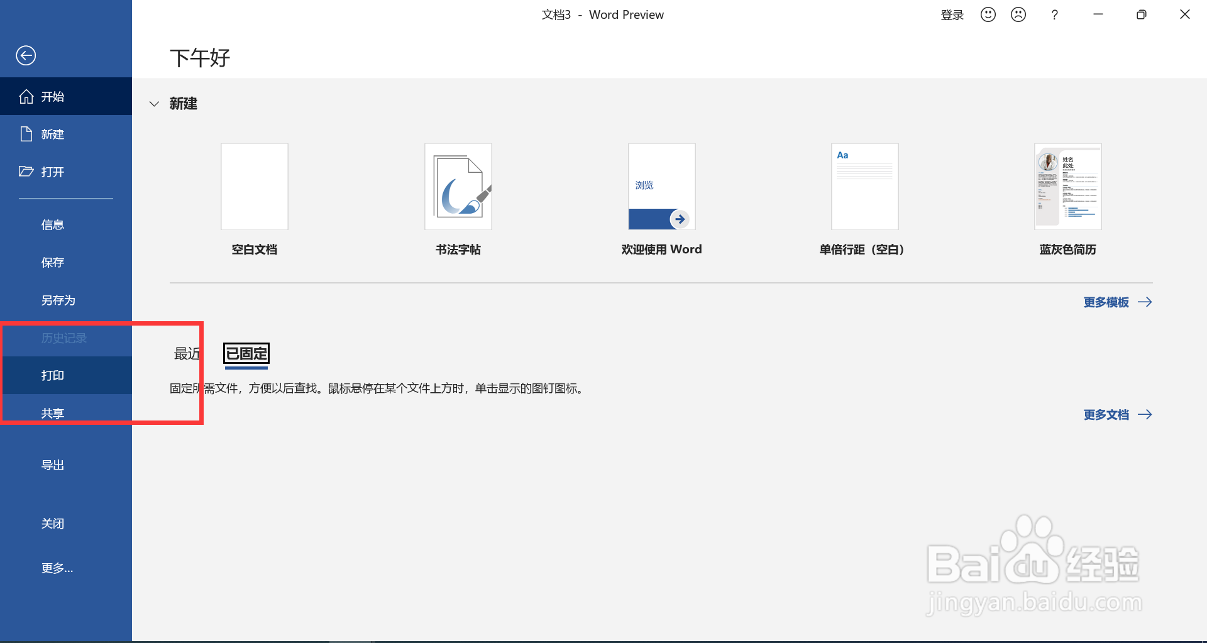Select 打印 in the sidebar

pos(66,375)
